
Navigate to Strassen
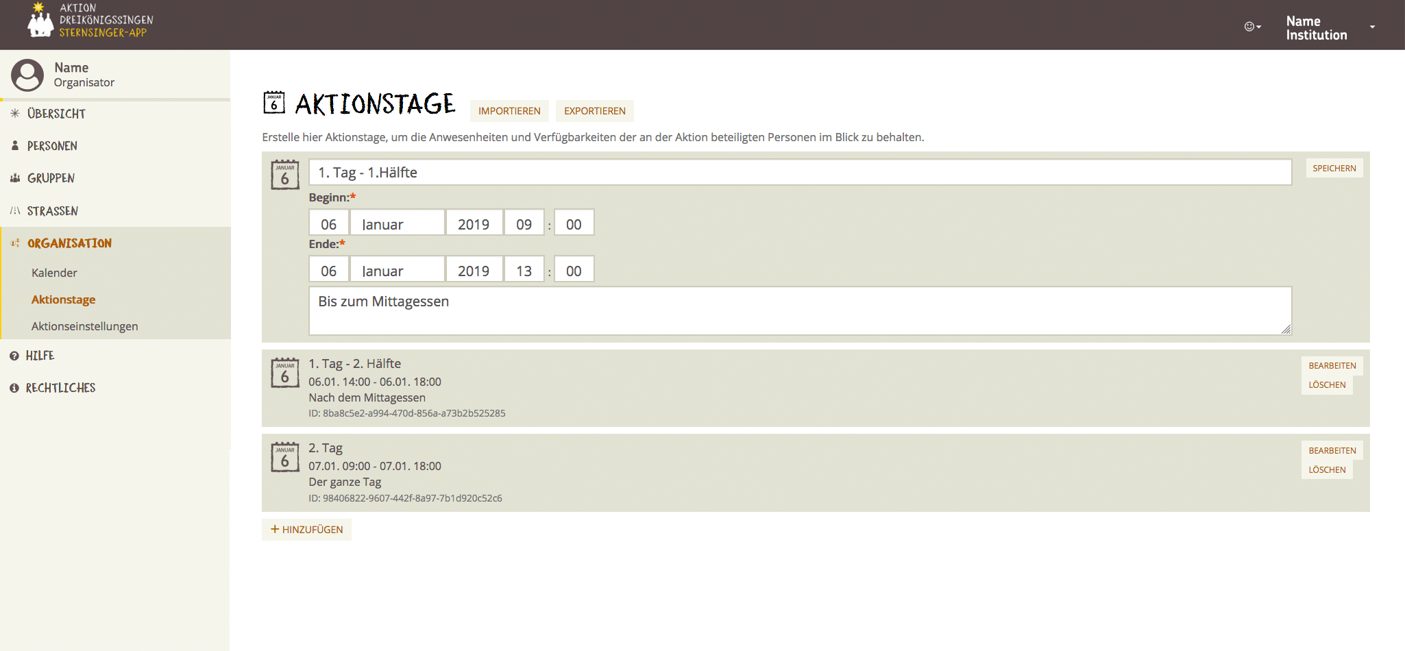(x=52, y=211)
